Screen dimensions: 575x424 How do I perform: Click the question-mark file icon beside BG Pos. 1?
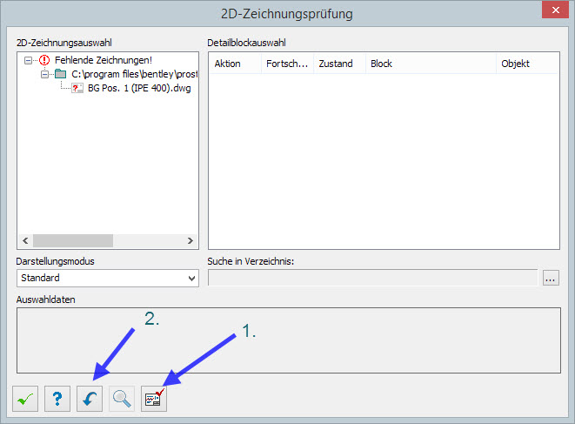click(x=77, y=88)
